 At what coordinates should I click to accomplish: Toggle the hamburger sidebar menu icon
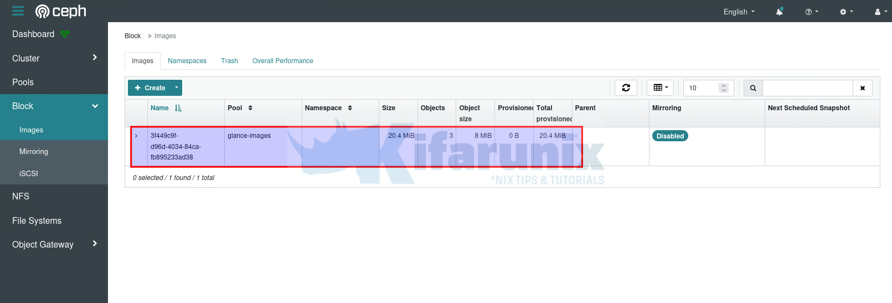(x=18, y=11)
